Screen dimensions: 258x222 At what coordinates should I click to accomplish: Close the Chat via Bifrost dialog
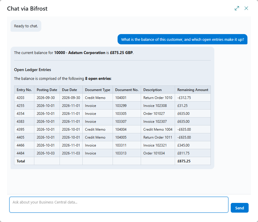(x=246, y=8)
